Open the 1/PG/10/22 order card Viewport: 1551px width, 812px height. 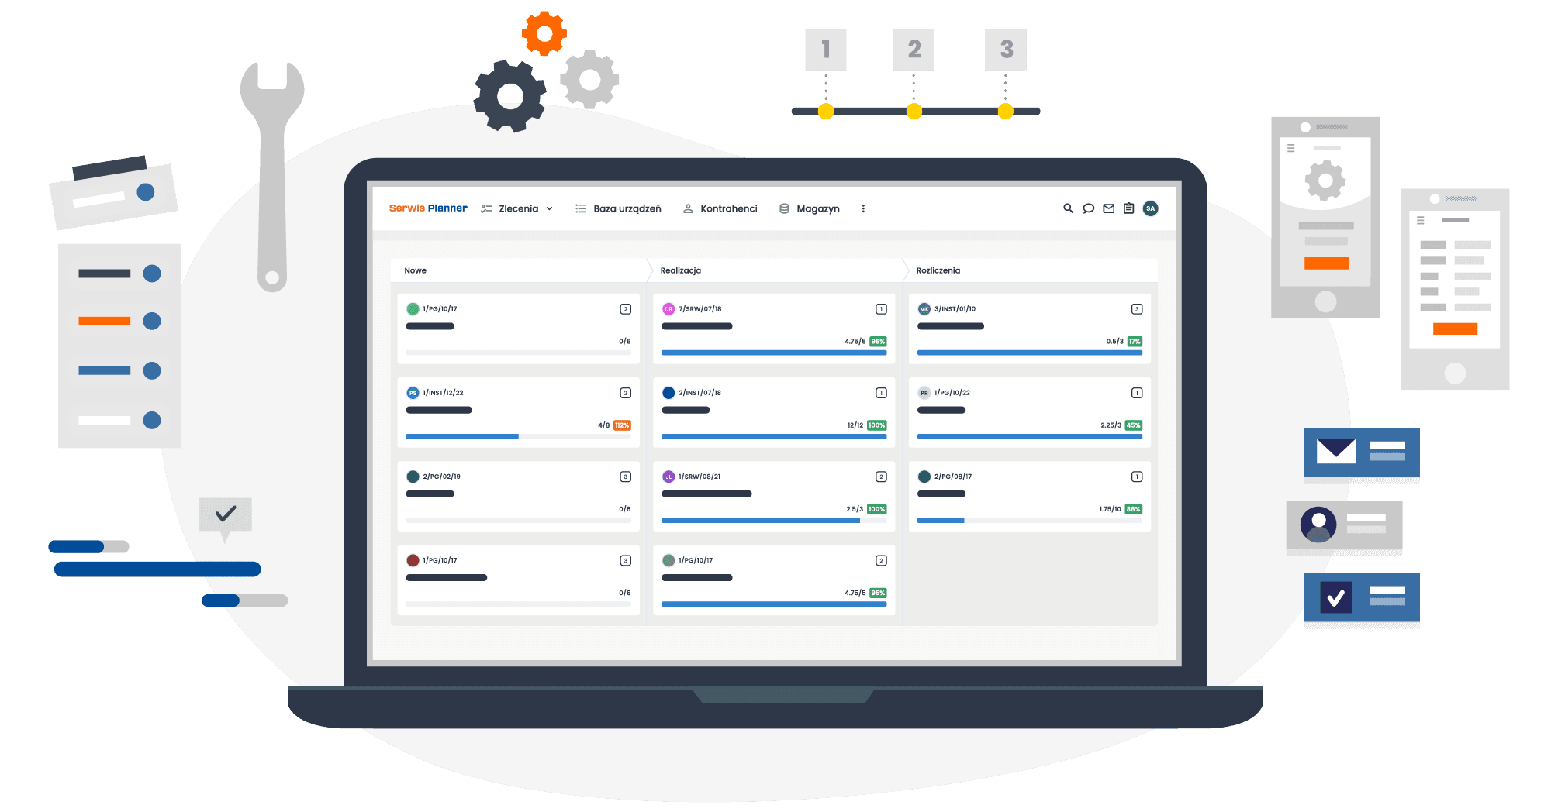coord(1030,412)
